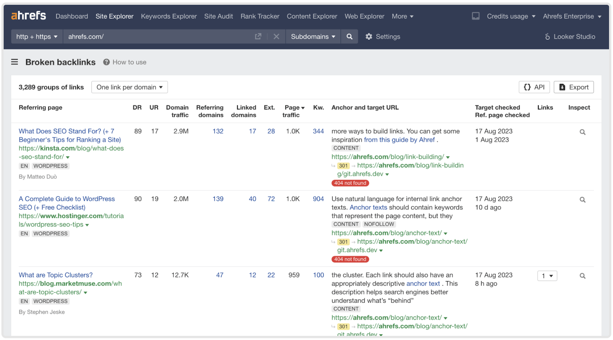Expand links count dropdown showing 1

547,276
